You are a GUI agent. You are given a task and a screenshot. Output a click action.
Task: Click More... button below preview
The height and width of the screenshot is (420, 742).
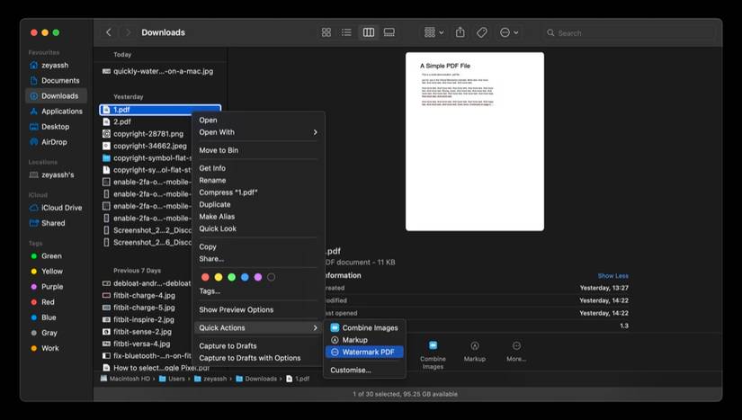click(x=516, y=352)
